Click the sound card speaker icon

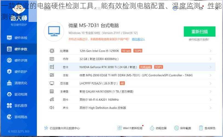click(x=52, y=108)
